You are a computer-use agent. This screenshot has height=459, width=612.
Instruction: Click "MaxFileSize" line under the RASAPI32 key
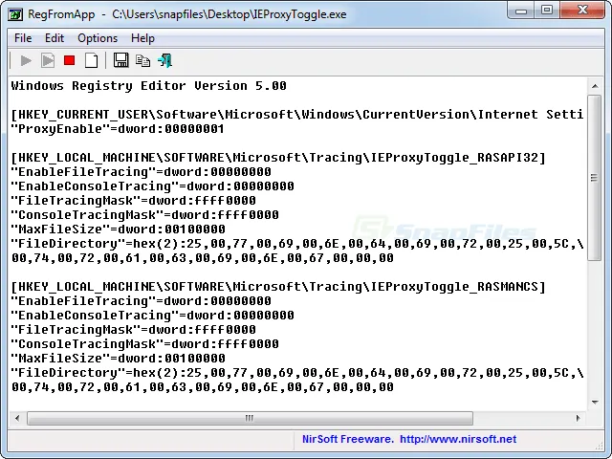(x=119, y=229)
